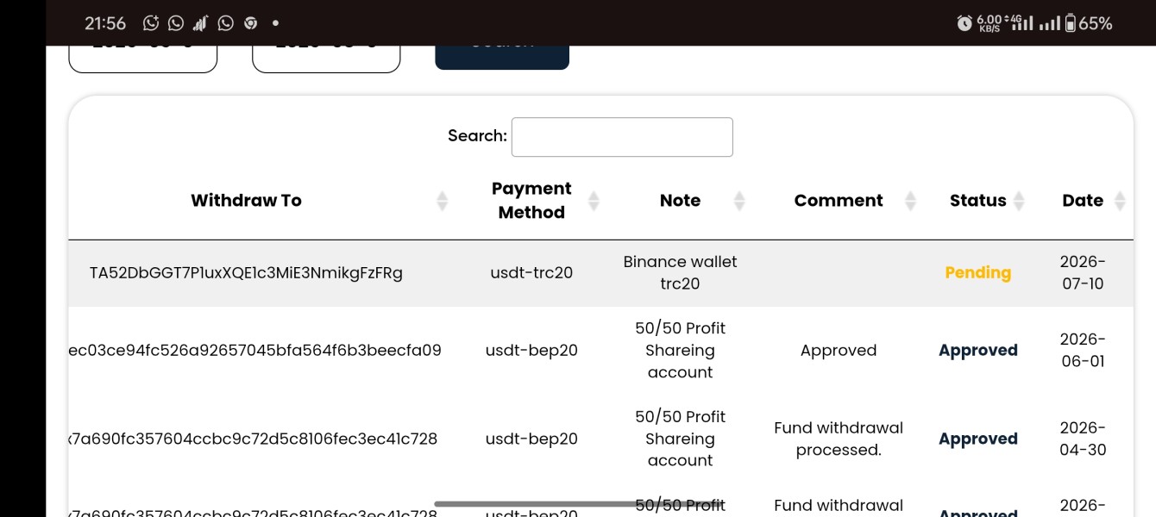Viewport: 1156px width, 517px height.
Task: Tap the first WhatsApp notification icon
Action: (x=176, y=23)
